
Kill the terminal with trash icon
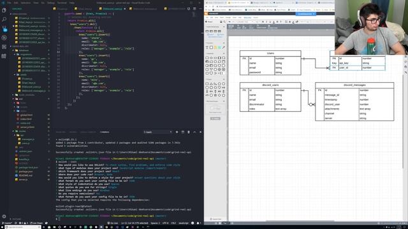coord(189,132)
